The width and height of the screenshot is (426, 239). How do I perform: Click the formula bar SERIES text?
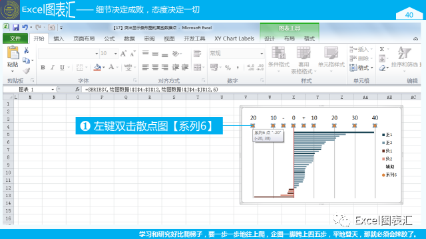coord(152,90)
